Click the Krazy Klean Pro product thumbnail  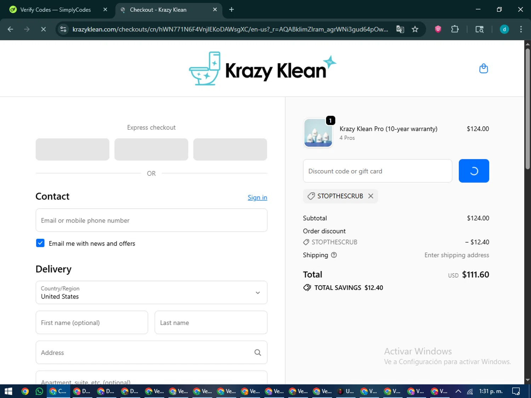click(x=318, y=133)
